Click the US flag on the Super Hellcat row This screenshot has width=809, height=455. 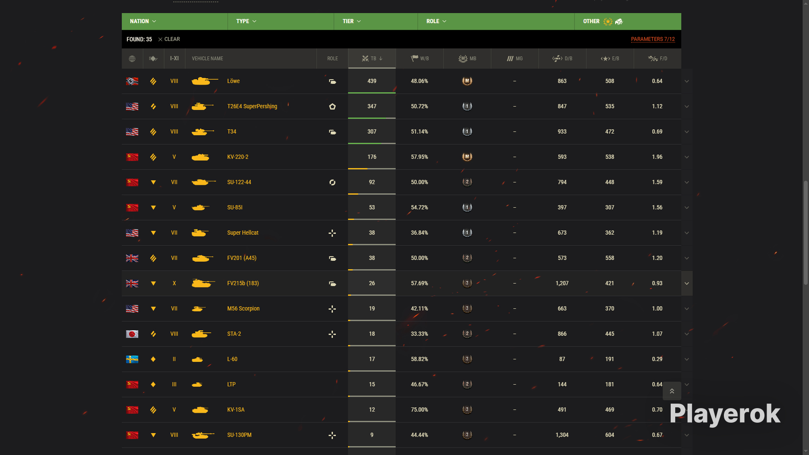click(x=132, y=233)
